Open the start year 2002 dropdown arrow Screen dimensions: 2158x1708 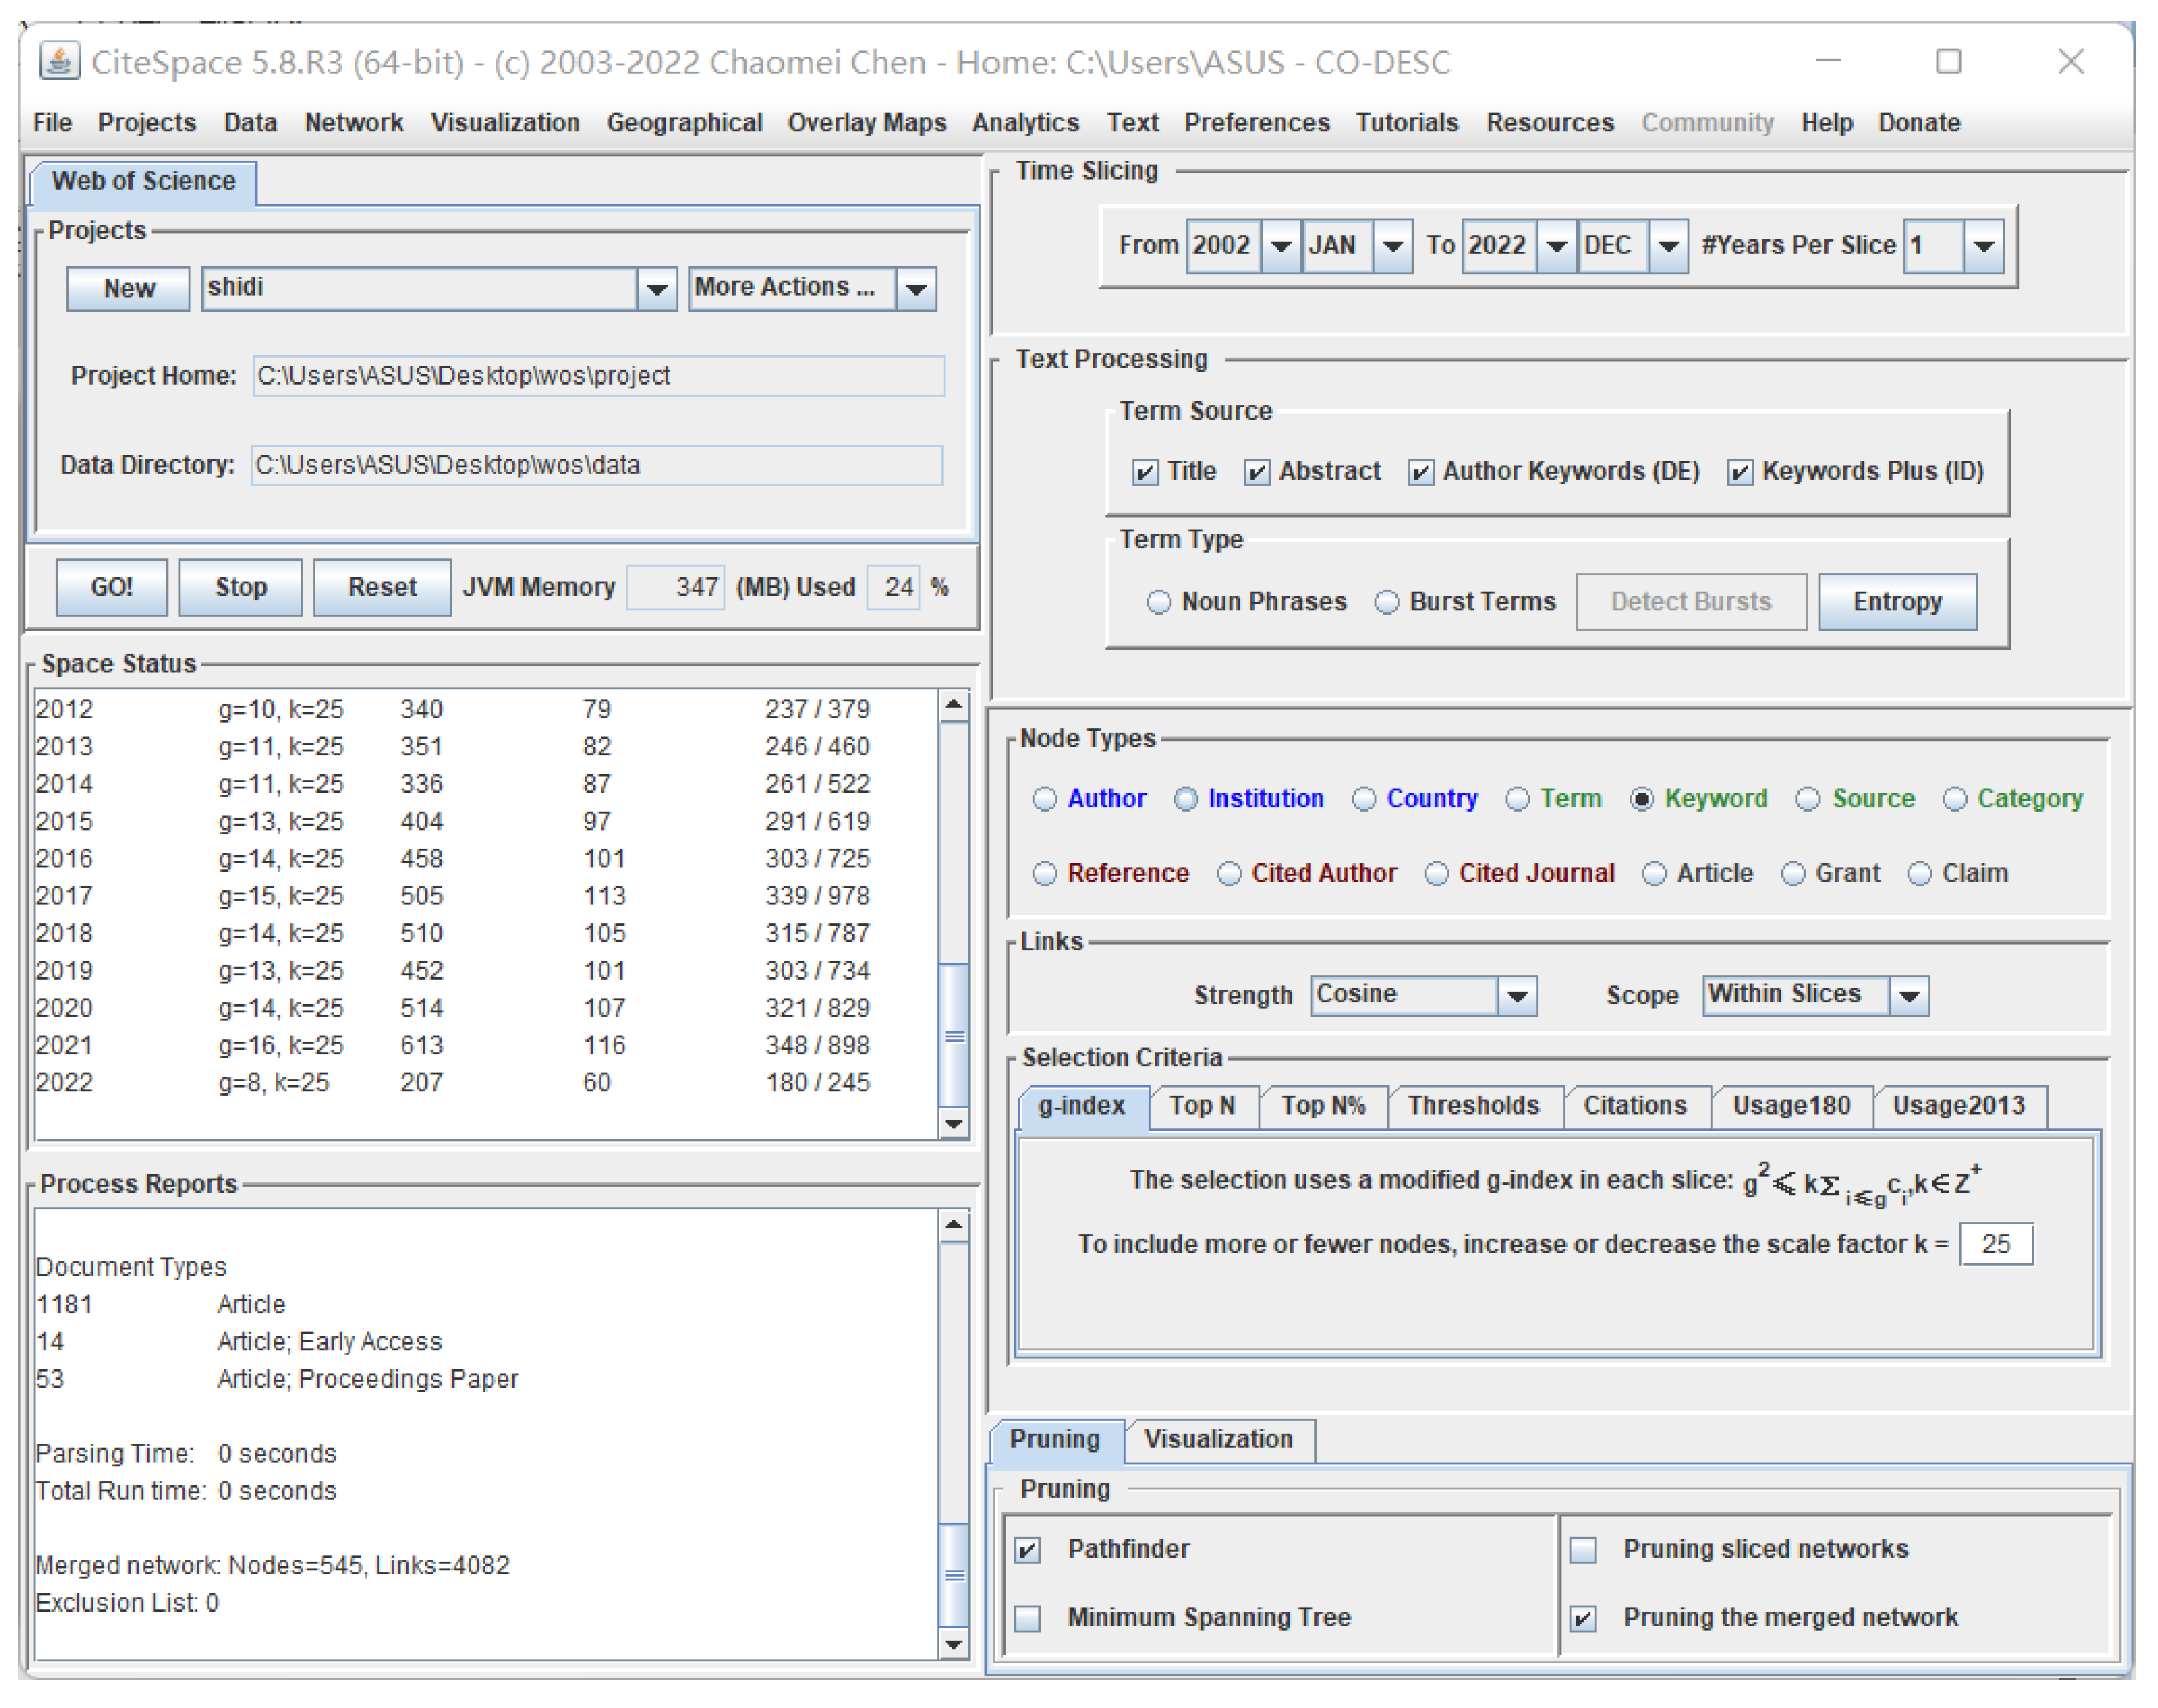tap(1280, 246)
